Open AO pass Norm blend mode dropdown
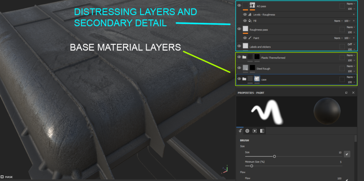The width and height of the screenshot is (364, 181). [351, 4]
